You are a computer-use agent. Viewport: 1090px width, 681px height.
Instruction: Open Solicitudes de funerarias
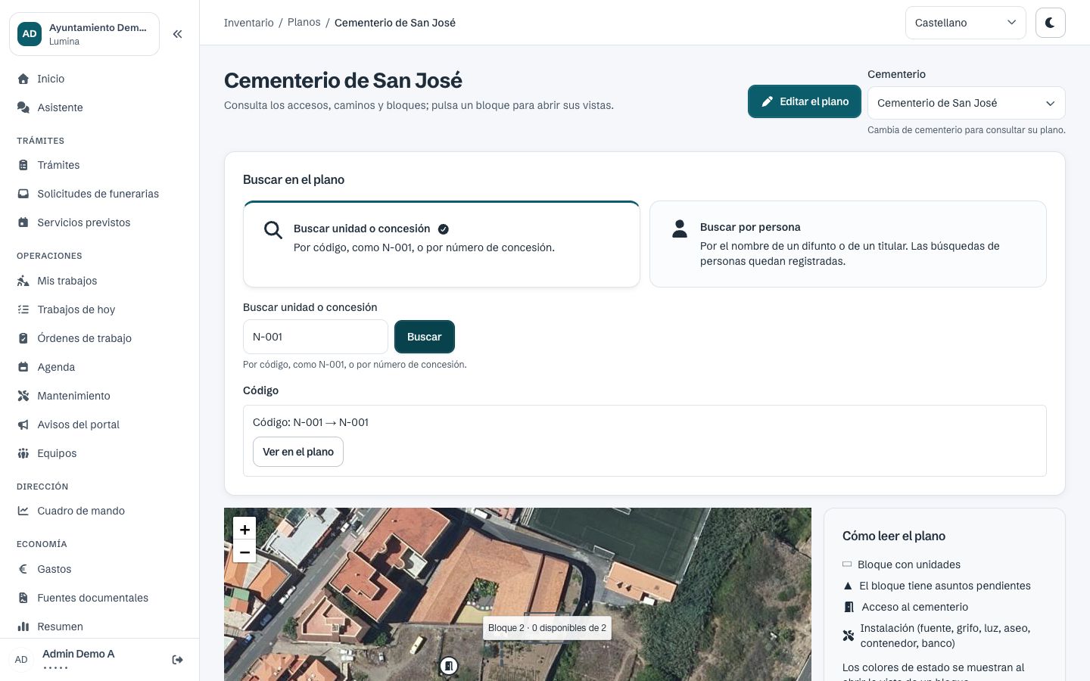[100, 194]
